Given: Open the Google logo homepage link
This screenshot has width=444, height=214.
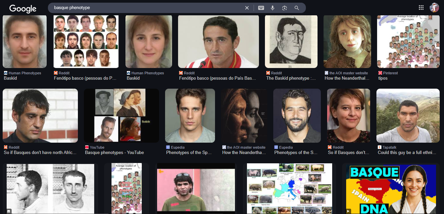Looking at the screenshot, I should click(23, 8).
